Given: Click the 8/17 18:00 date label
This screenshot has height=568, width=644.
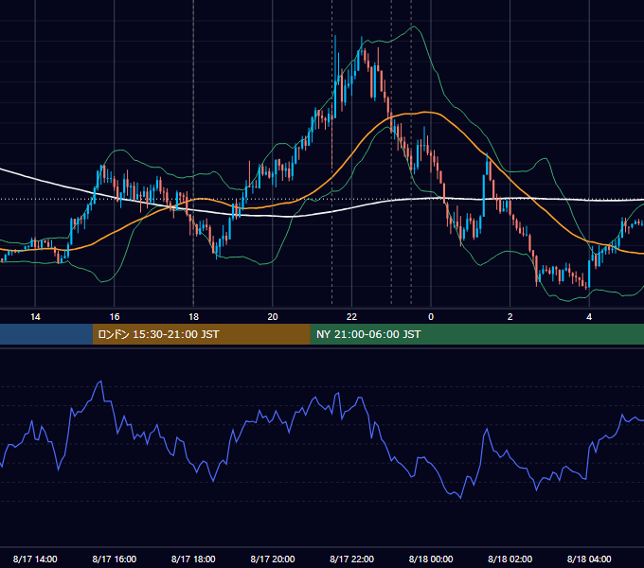Looking at the screenshot, I should click(193, 559).
